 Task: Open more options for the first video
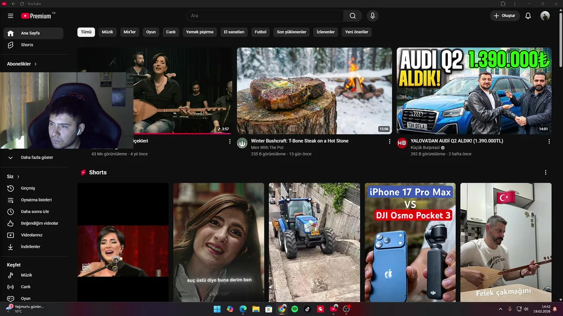[x=230, y=141]
